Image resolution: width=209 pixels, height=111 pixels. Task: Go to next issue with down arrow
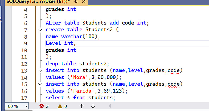click(93, 106)
